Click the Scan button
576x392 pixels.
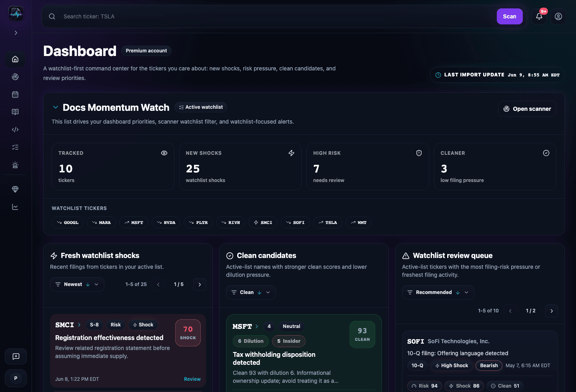(510, 16)
